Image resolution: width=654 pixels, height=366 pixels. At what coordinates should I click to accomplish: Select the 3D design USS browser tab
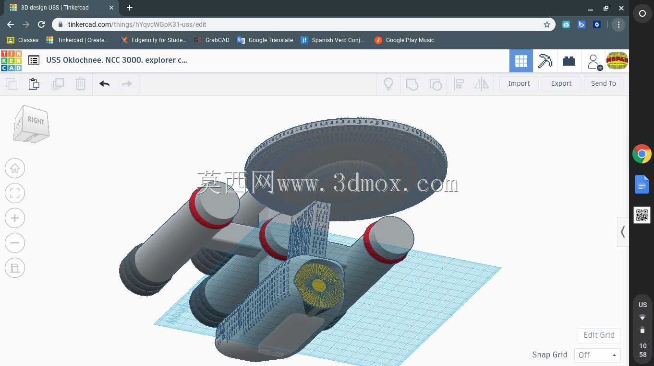pos(61,8)
